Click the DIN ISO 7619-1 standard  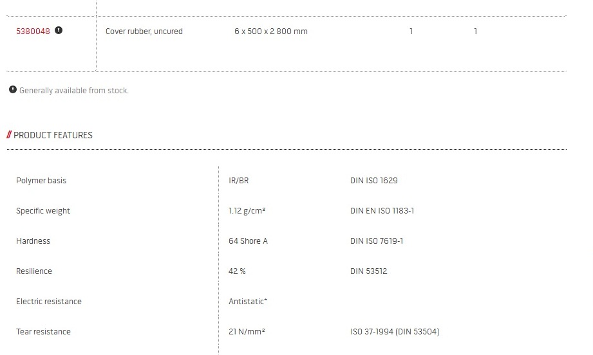click(377, 241)
